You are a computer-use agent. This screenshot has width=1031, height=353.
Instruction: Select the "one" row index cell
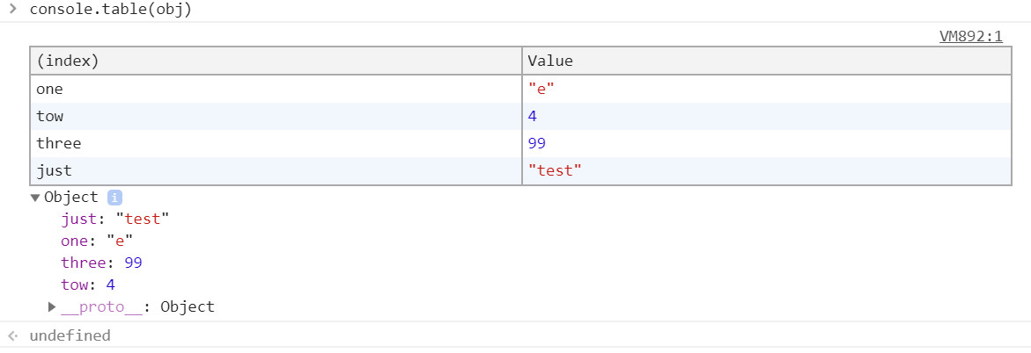(49, 89)
